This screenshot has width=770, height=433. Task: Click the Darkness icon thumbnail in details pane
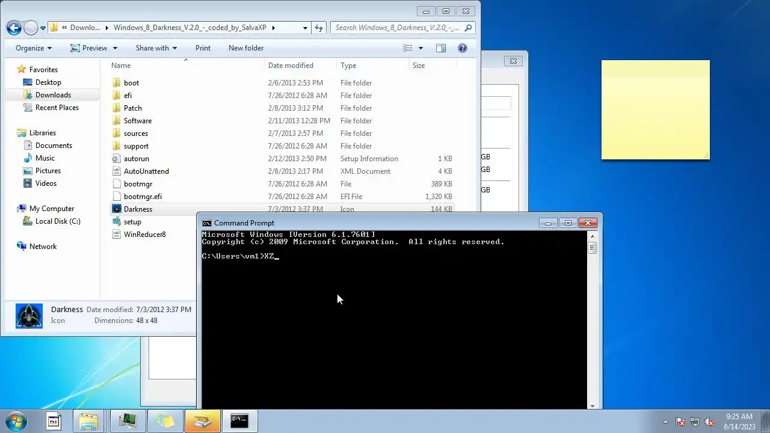(x=29, y=315)
